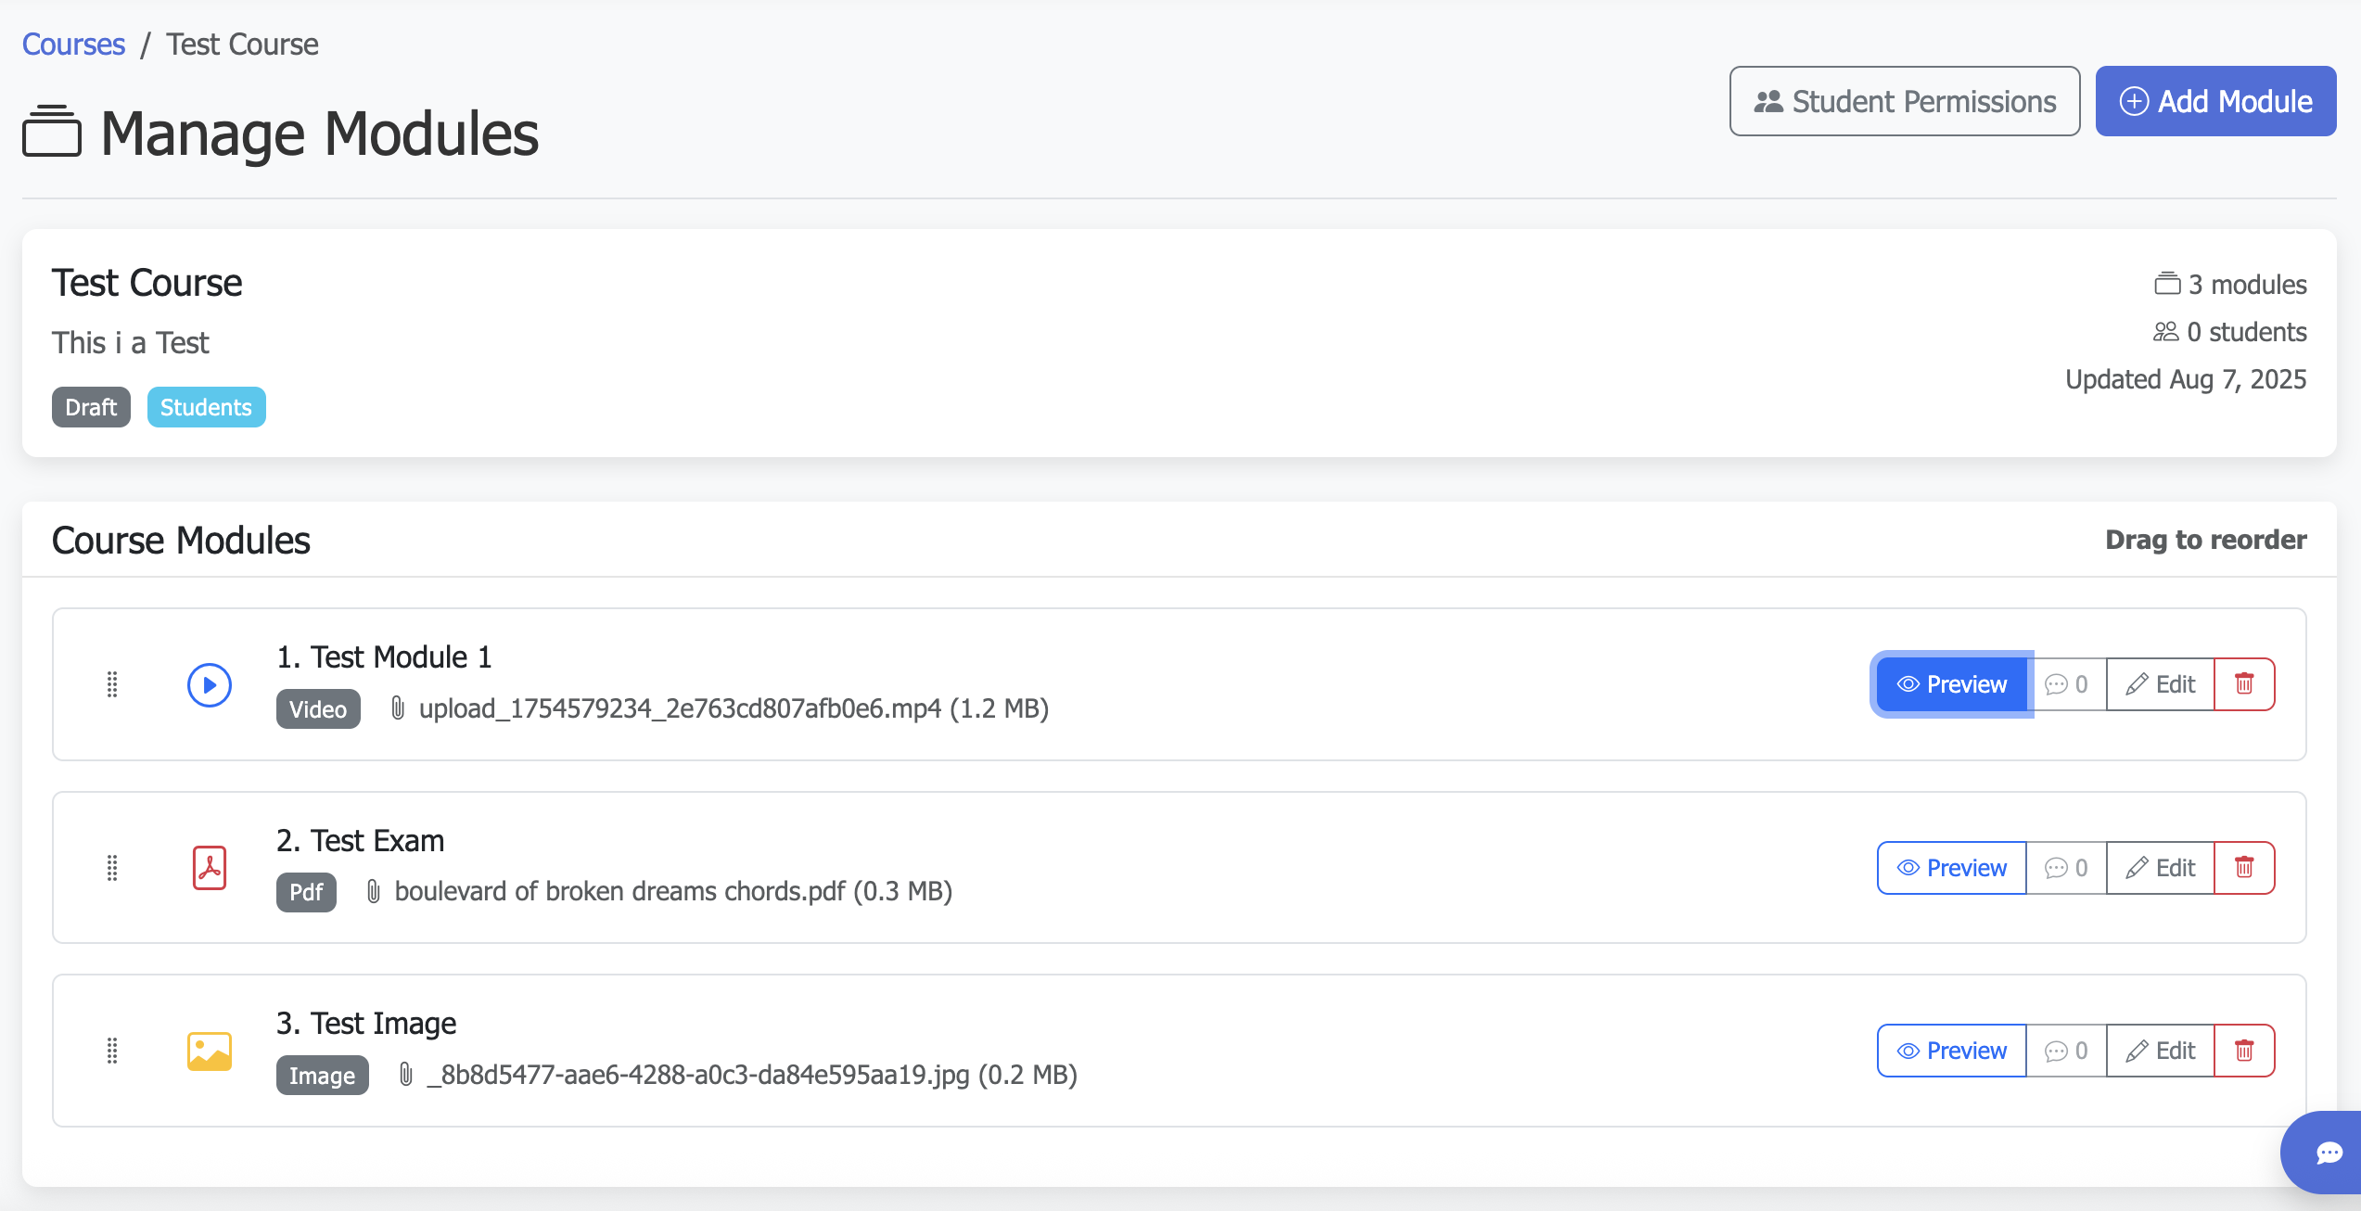
Task: Open comments for Test Exam
Action: (x=2067, y=868)
